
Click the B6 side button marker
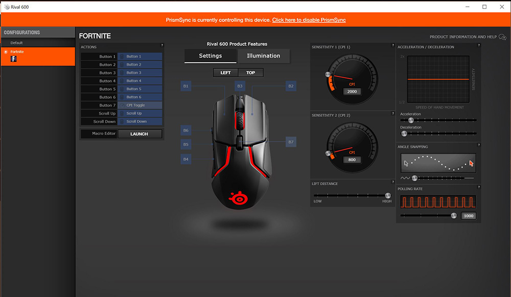click(x=186, y=131)
